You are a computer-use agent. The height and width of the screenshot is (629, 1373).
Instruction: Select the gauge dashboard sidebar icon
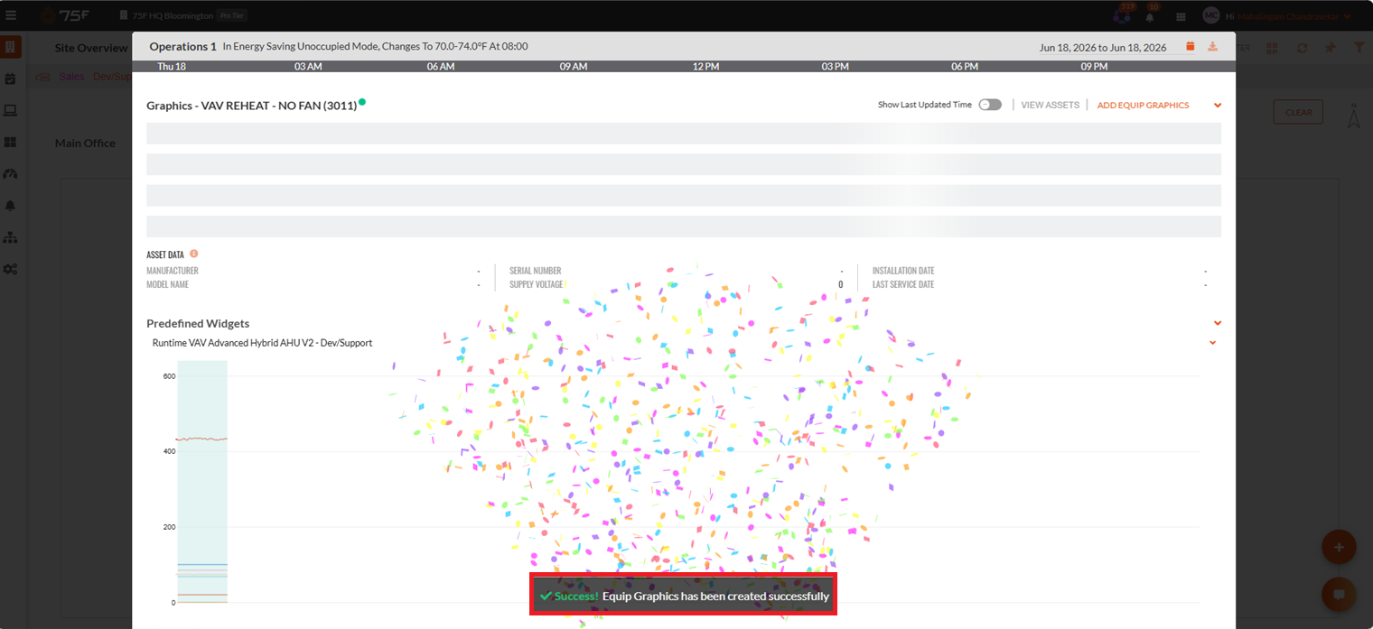click(11, 173)
